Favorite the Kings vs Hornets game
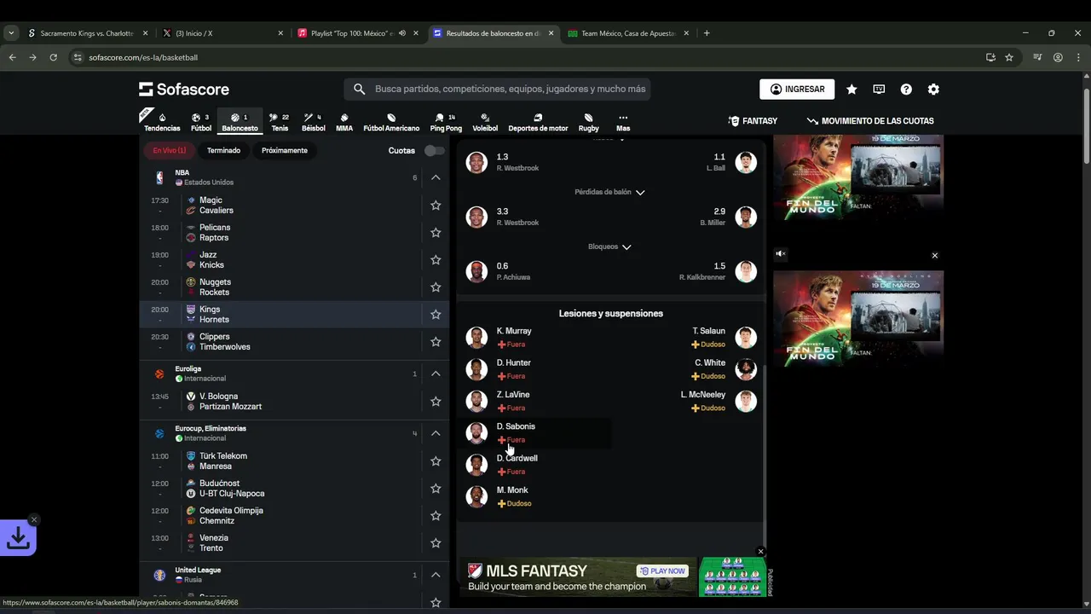Screen dimensions: 1091x614 click(x=436, y=315)
